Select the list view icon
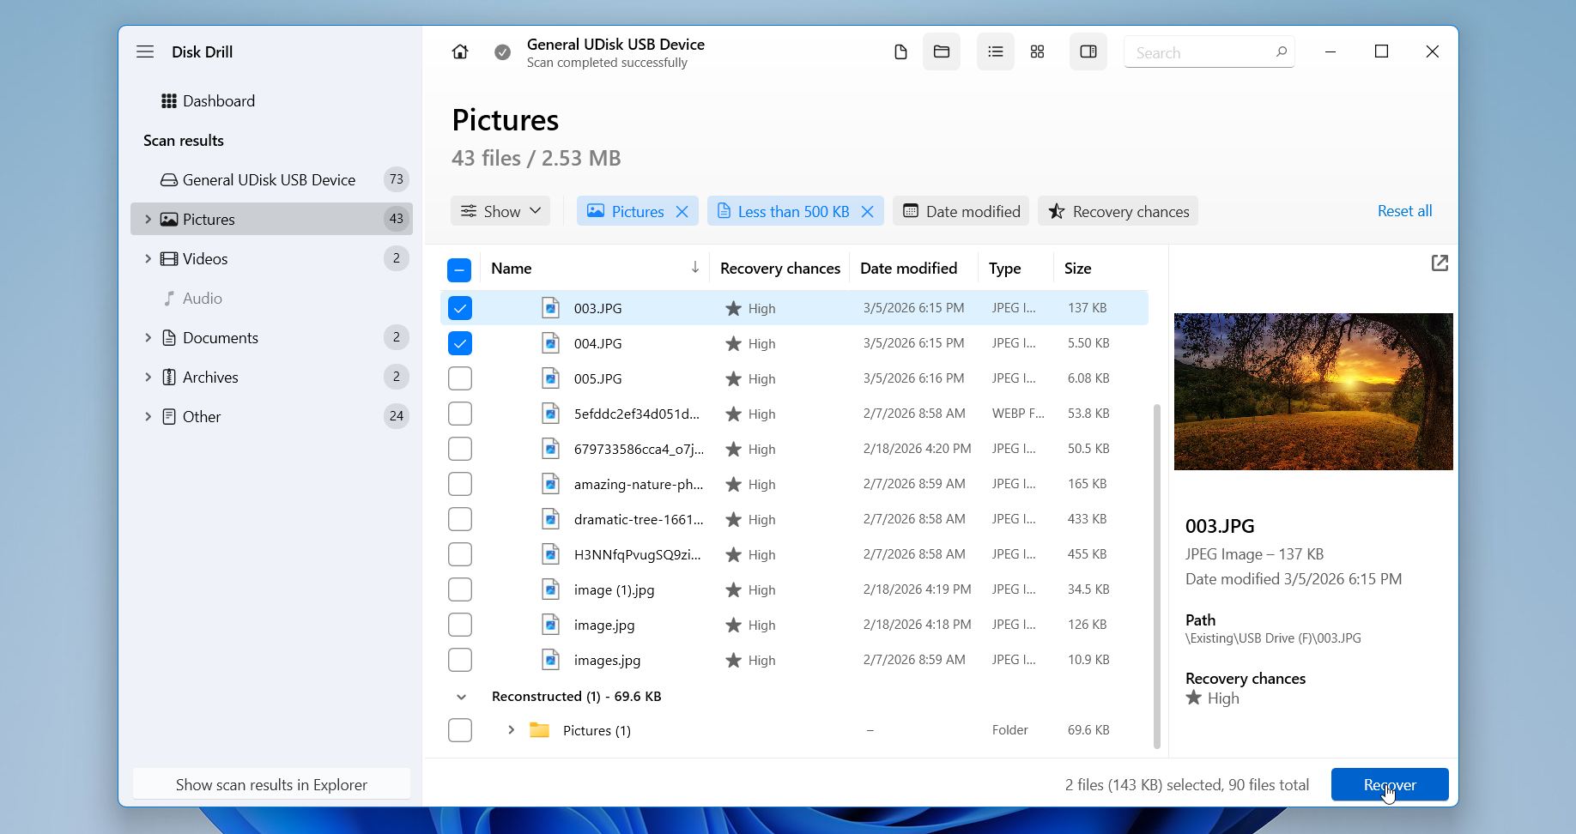 coord(994,51)
